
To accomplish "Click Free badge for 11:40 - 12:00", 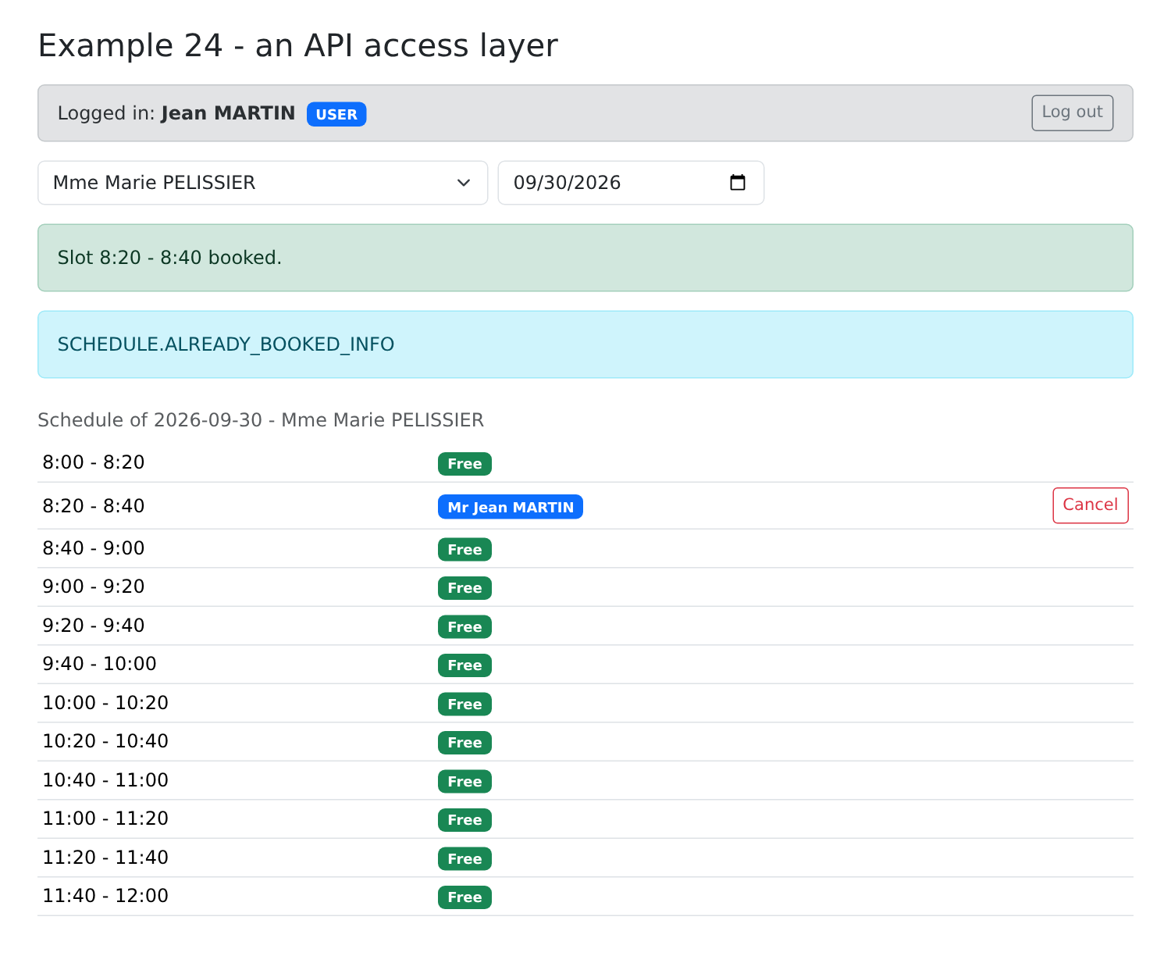I will coord(464,897).
